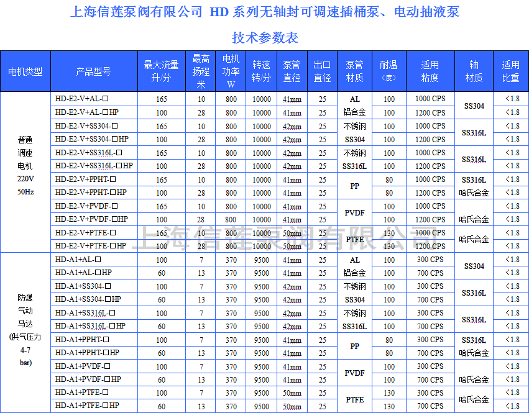The image size is (529, 413).
Task: Click the 泵管材质 column header
Action: click(x=354, y=71)
